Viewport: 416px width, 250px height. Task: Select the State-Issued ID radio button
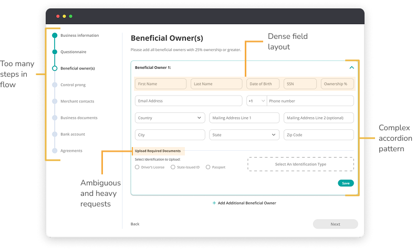173,167
